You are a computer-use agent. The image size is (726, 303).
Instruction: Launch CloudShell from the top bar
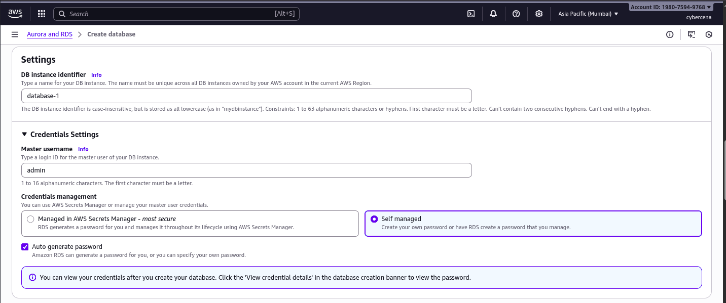(471, 14)
